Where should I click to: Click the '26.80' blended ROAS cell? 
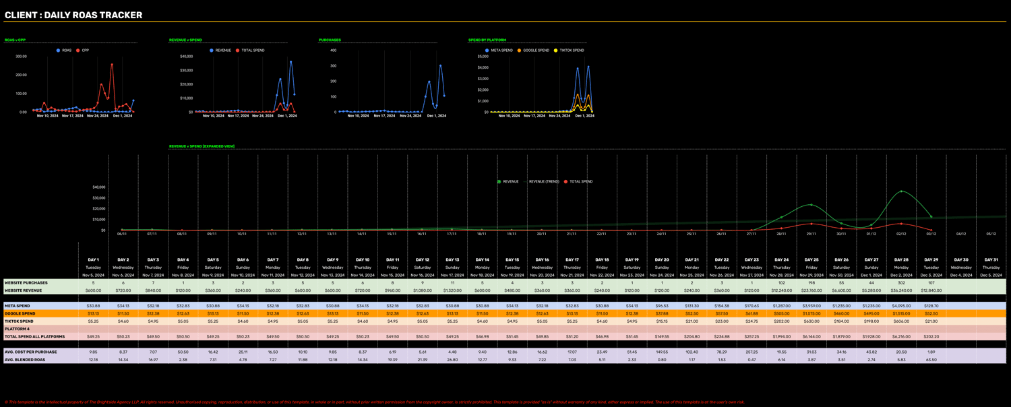point(452,360)
